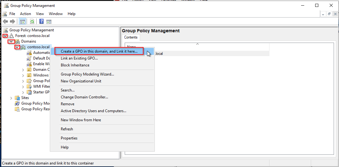The image size is (339, 167).
Task: Click the Back arrow toolbar icon
Action: pos(5,21)
